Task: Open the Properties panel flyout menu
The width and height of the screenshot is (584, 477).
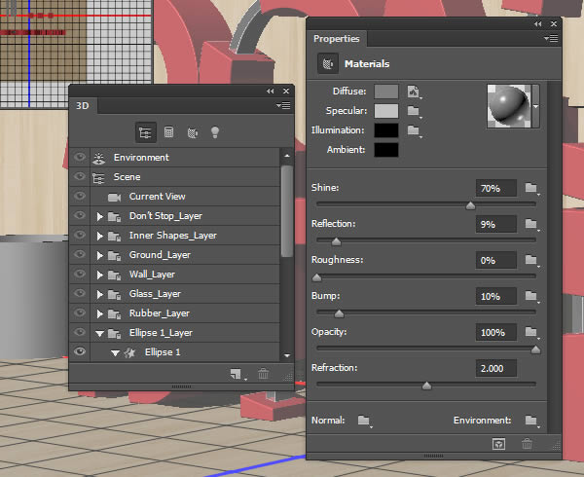Action: point(551,38)
